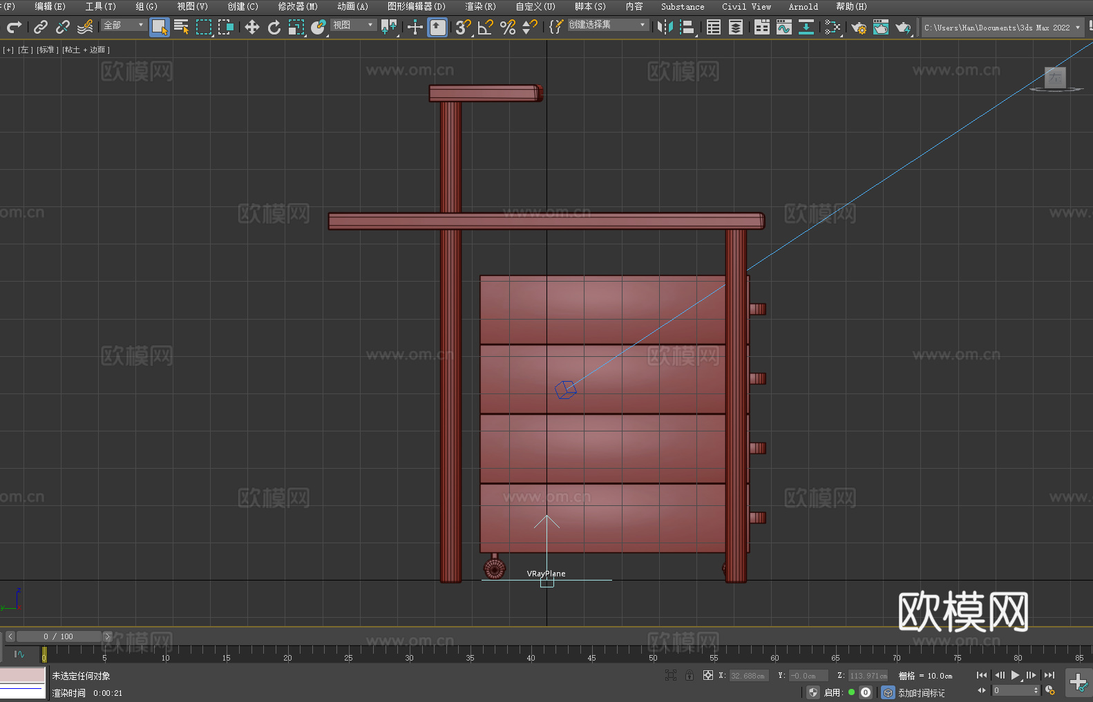
Task: Go to the end frame button
Action: [1049, 675]
